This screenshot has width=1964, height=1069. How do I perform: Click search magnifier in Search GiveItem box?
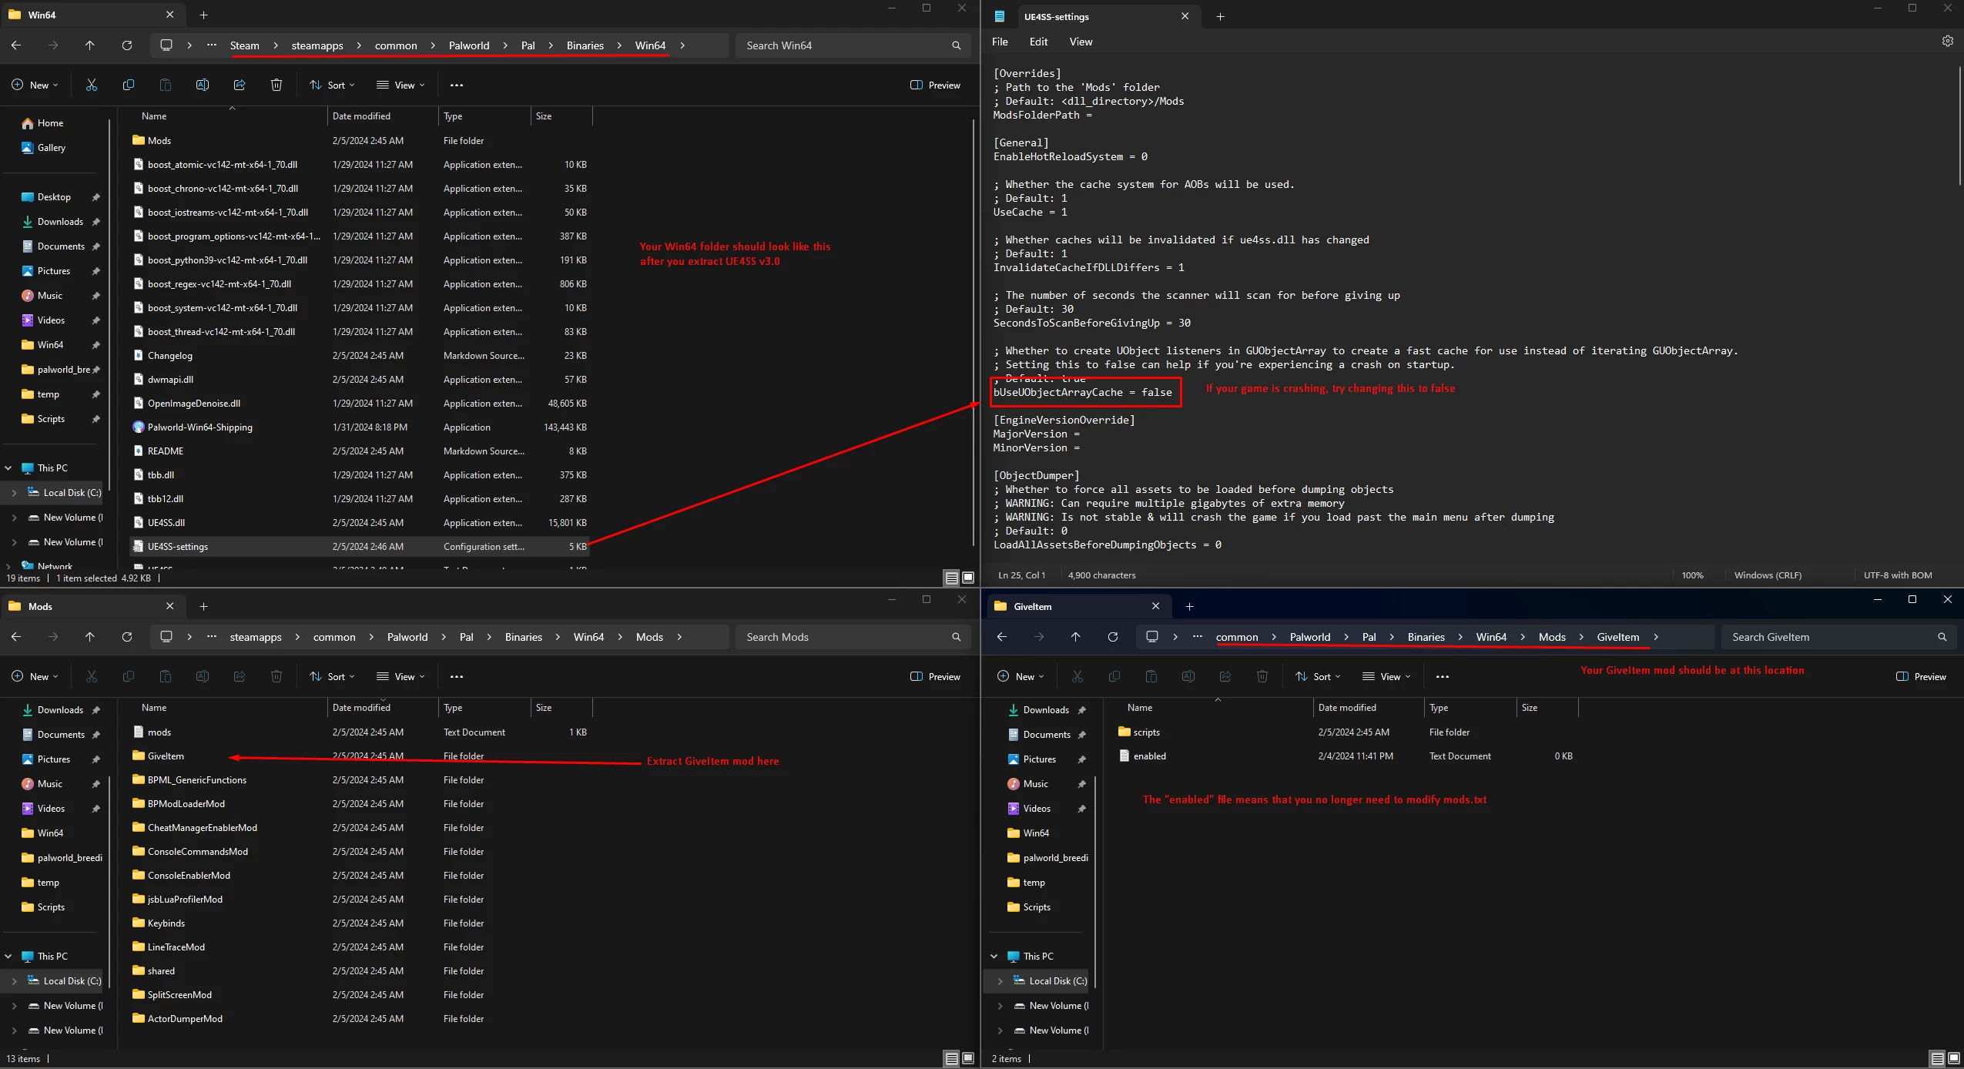1942,637
